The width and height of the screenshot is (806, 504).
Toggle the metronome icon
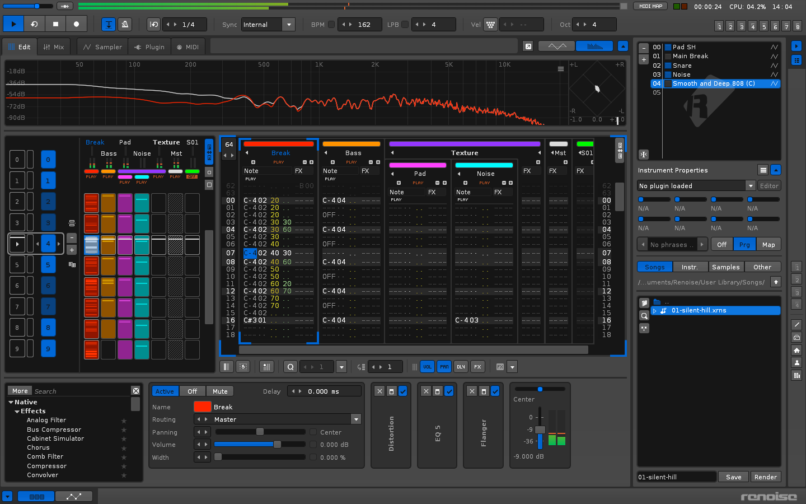click(x=125, y=24)
